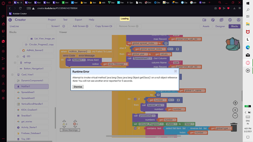Click the error X counter icon
This screenshot has width=253, height=142.
[74, 124]
